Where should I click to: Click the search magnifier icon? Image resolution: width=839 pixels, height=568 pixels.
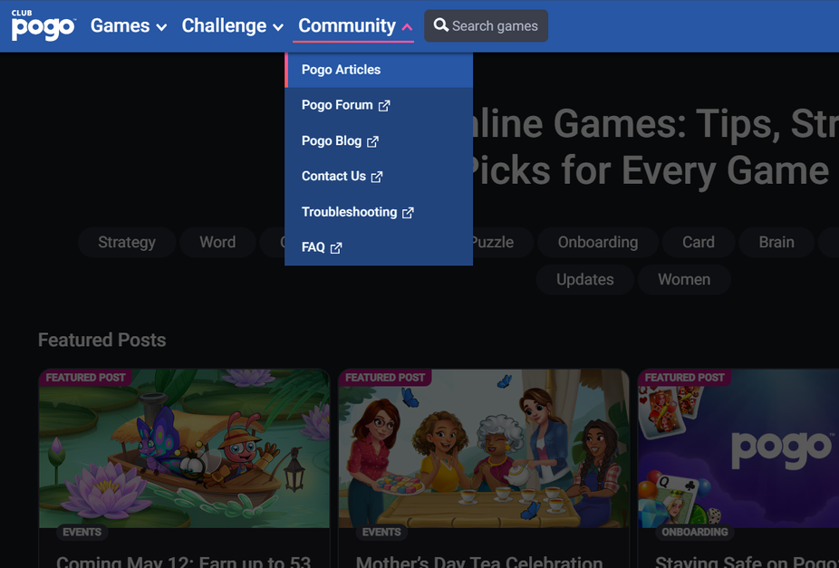click(x=441, y=25)
